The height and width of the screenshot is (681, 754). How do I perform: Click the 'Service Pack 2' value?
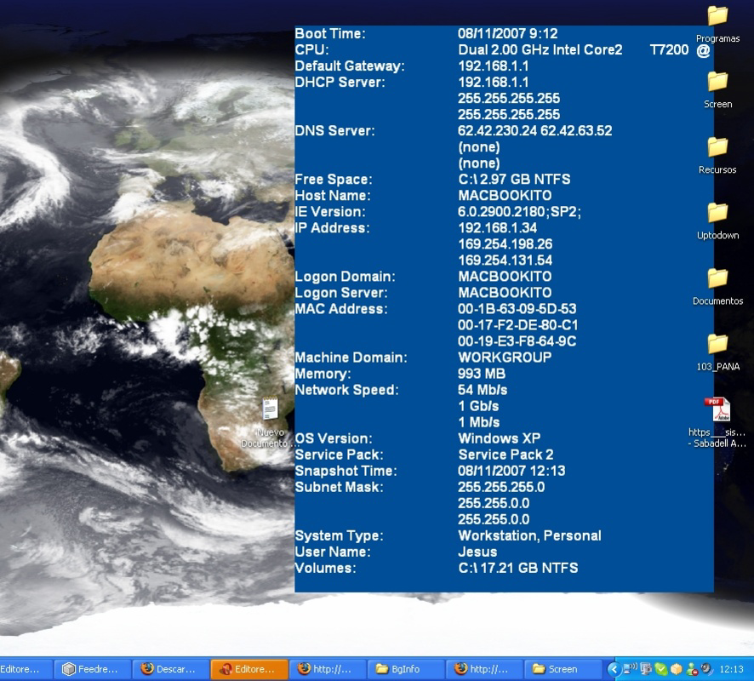[x=506, y=455]
